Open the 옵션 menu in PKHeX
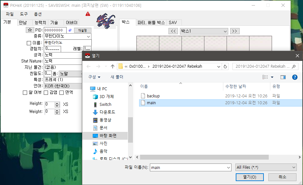Screen dimensions: 303x185 (x=38, y=14)
